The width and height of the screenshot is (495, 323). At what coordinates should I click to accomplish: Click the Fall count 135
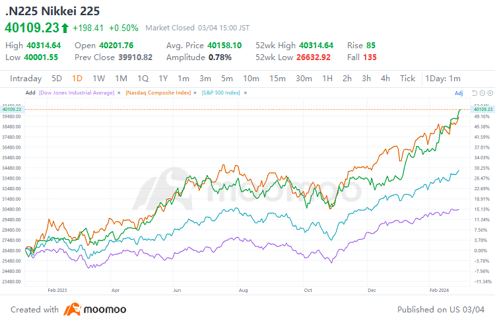point(370,57)
